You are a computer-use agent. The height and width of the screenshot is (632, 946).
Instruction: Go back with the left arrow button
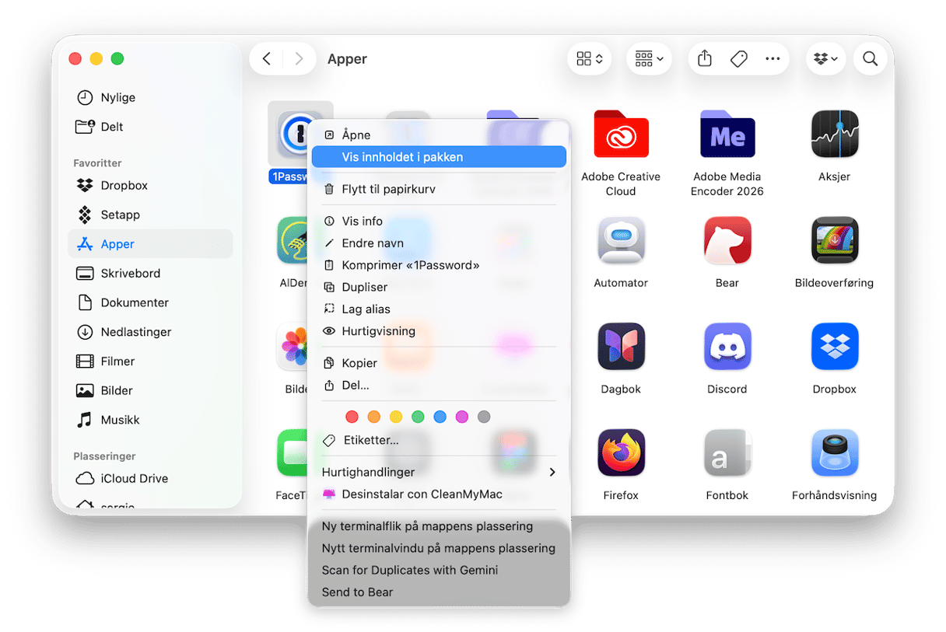[x=267, y=59]
